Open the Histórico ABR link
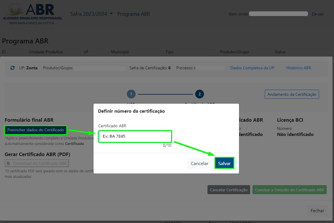Image resolution: width=334 pixels, height=223 pixels. pos(298,68)
